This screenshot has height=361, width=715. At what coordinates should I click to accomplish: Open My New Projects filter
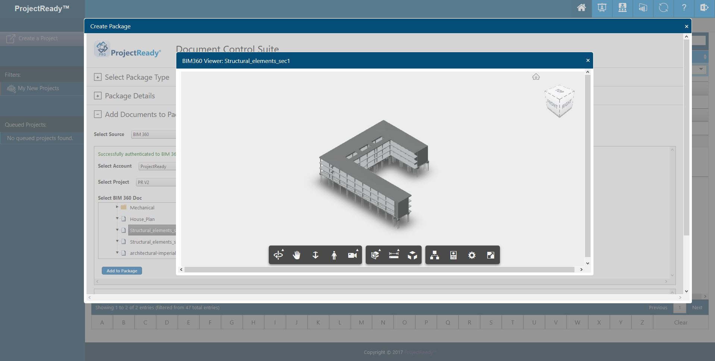[x=38, y=88]
